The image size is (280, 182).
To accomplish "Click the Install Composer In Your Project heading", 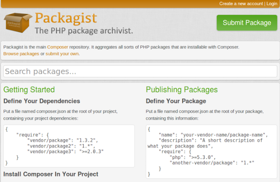I will tap(51, 174).
